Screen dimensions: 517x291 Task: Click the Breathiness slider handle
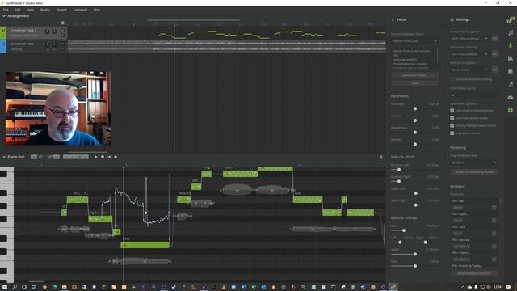(x=415, y=133)
